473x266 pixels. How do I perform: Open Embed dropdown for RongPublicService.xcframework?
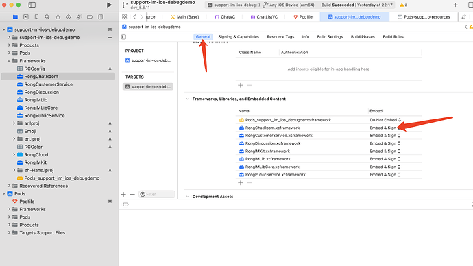pyautogui.click(x=385, y=175)
